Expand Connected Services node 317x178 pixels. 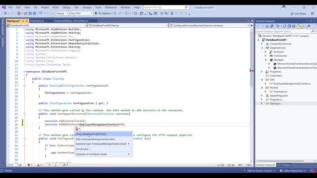coord(262,44)
